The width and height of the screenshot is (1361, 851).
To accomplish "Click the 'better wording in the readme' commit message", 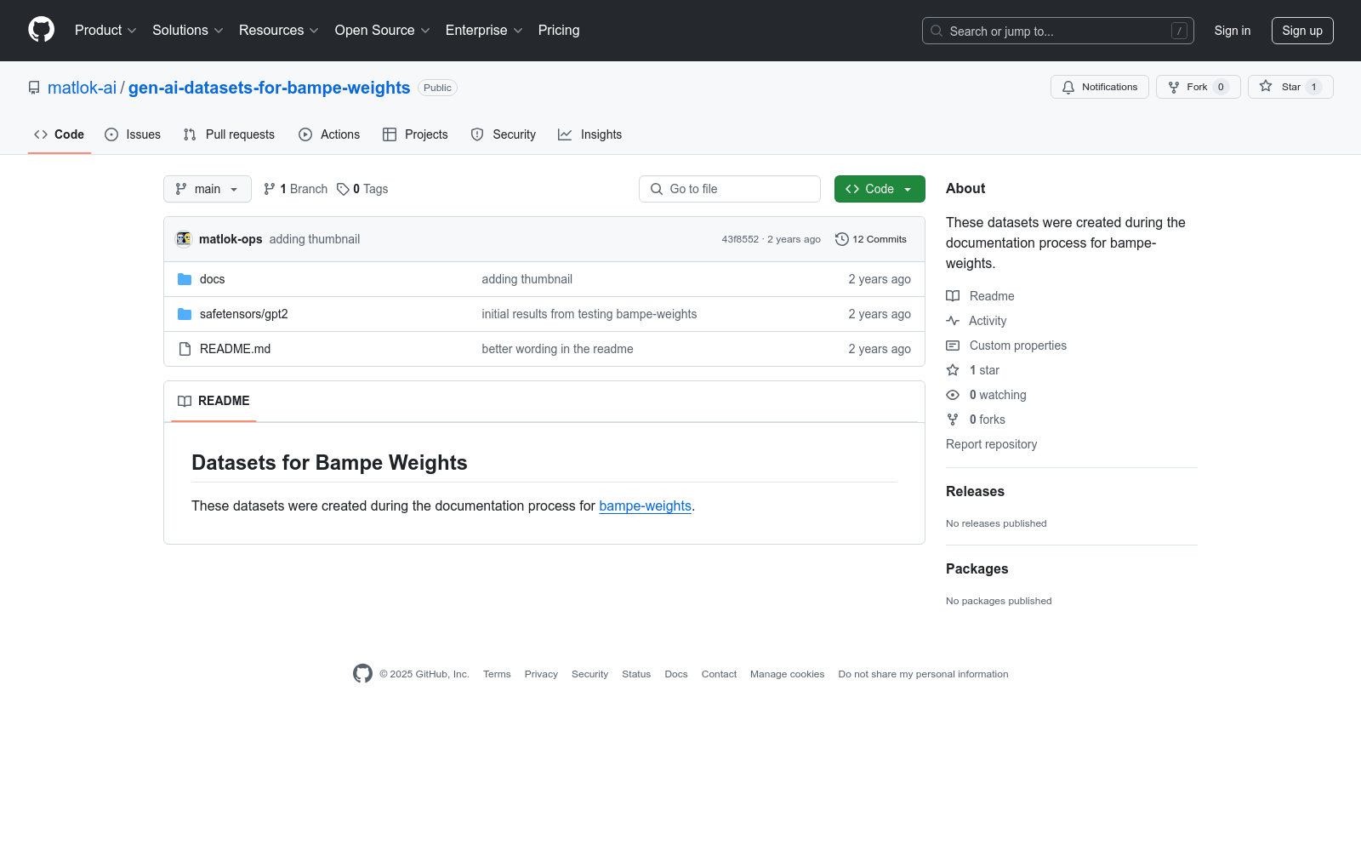I will pos(557,349).
